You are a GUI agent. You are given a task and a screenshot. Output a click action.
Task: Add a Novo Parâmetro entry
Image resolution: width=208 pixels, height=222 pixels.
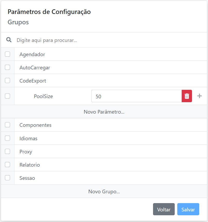104,112
